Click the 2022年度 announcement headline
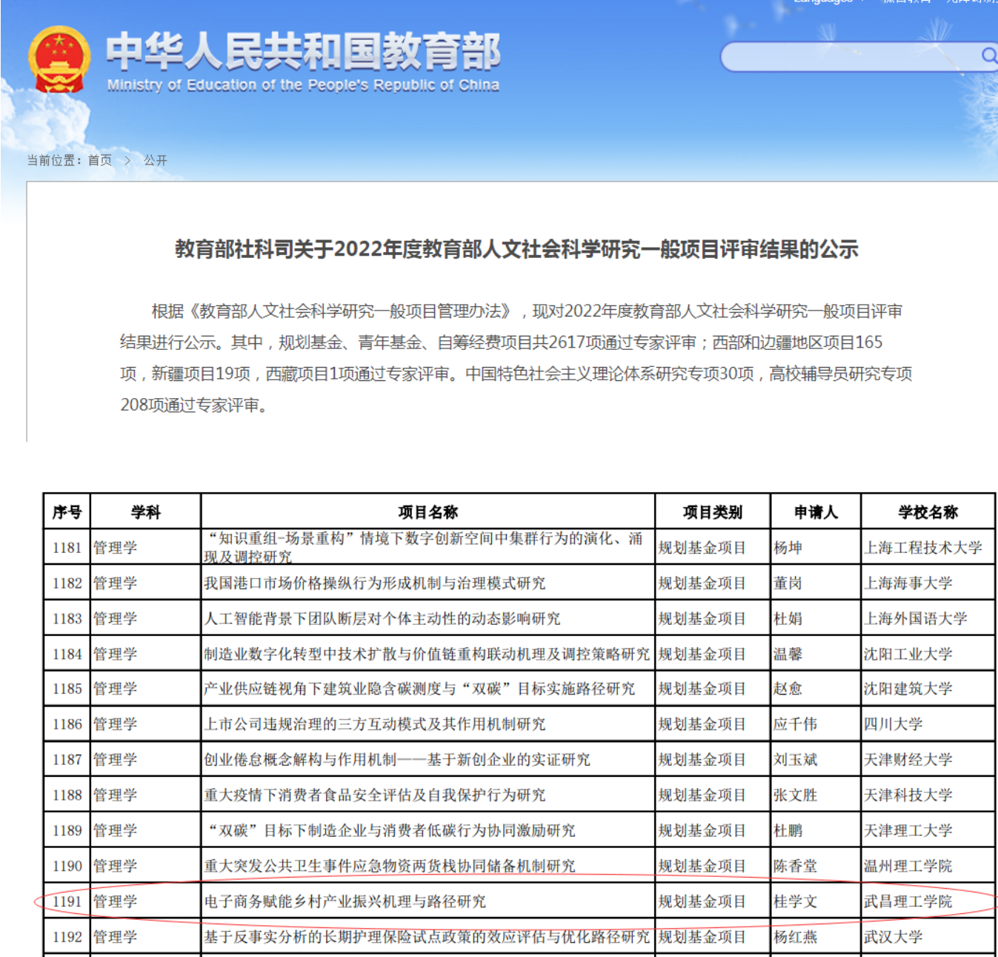The height and width of the screenshot is (957, 998). [516, 249]
